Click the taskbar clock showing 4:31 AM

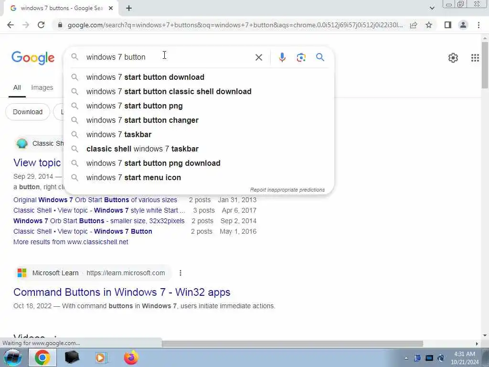click(x=465, y=358)
